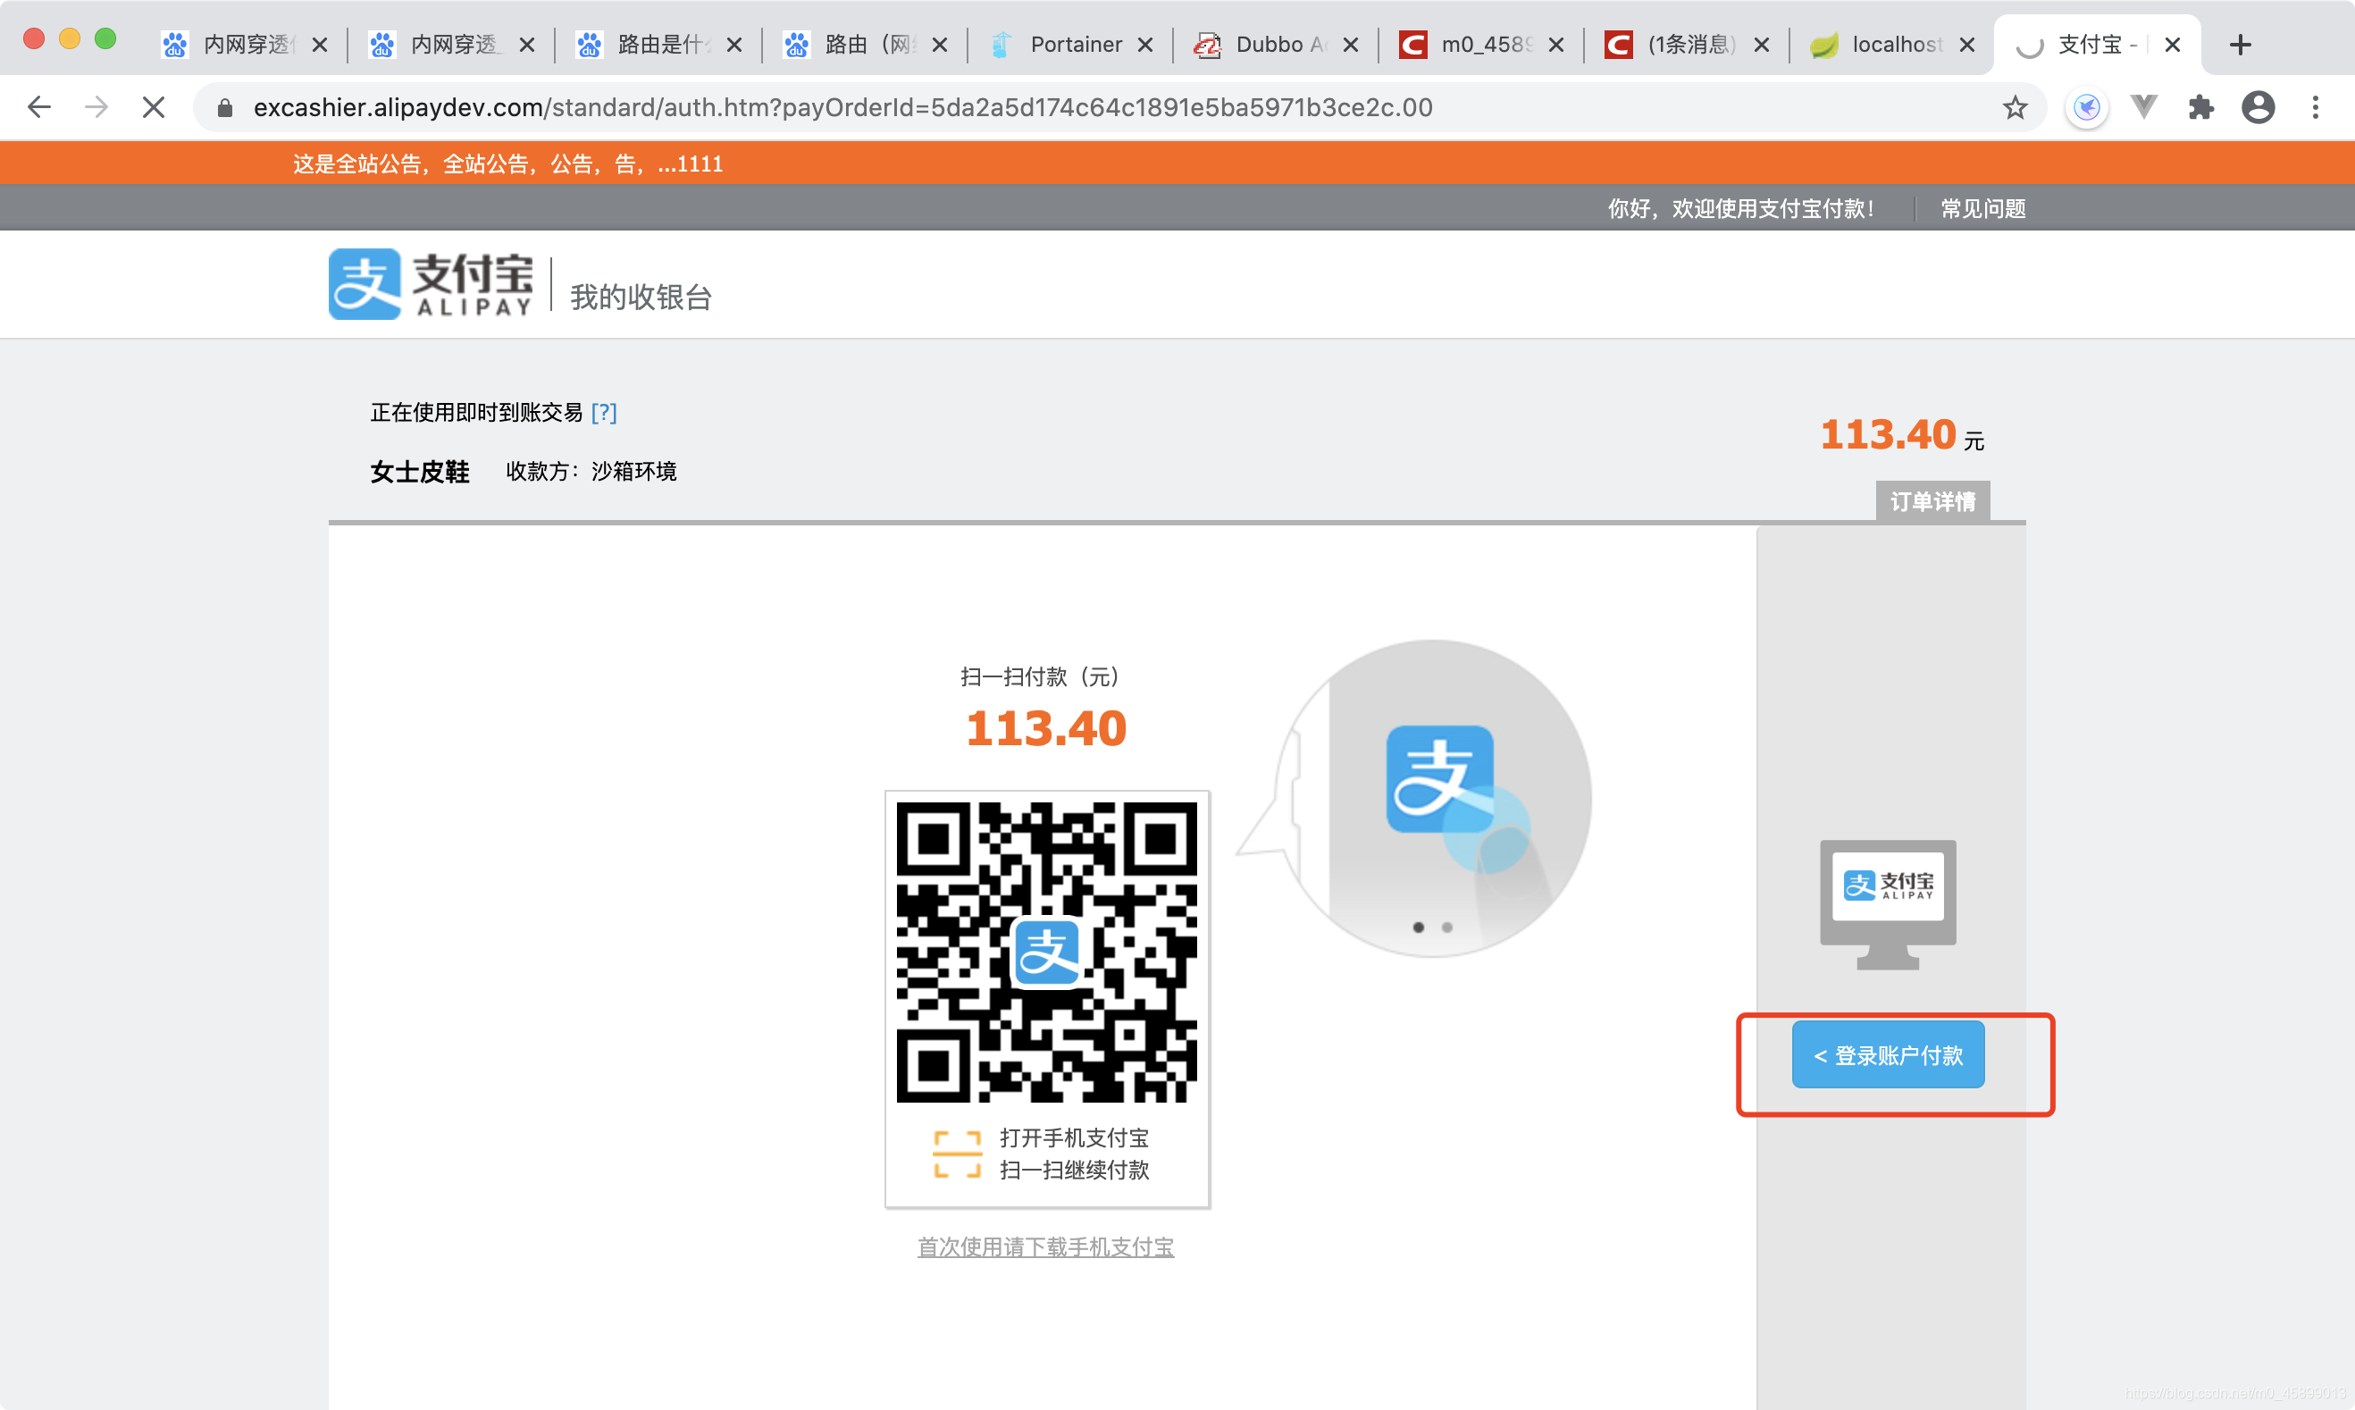Screen dimensions: 2355x1410
Task: Close the Dubbo Admin tab
Action: click(1350, 45)
